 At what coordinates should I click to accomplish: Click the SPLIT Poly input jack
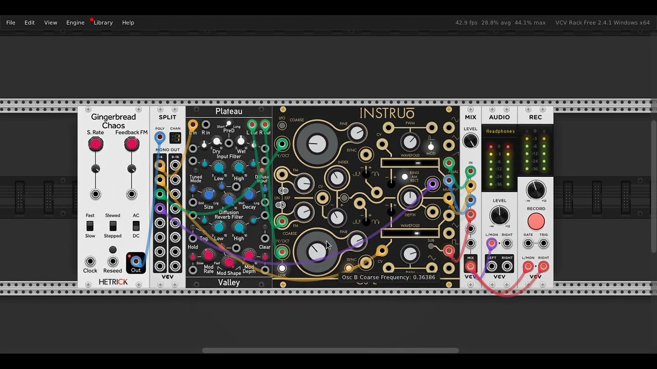160,137
